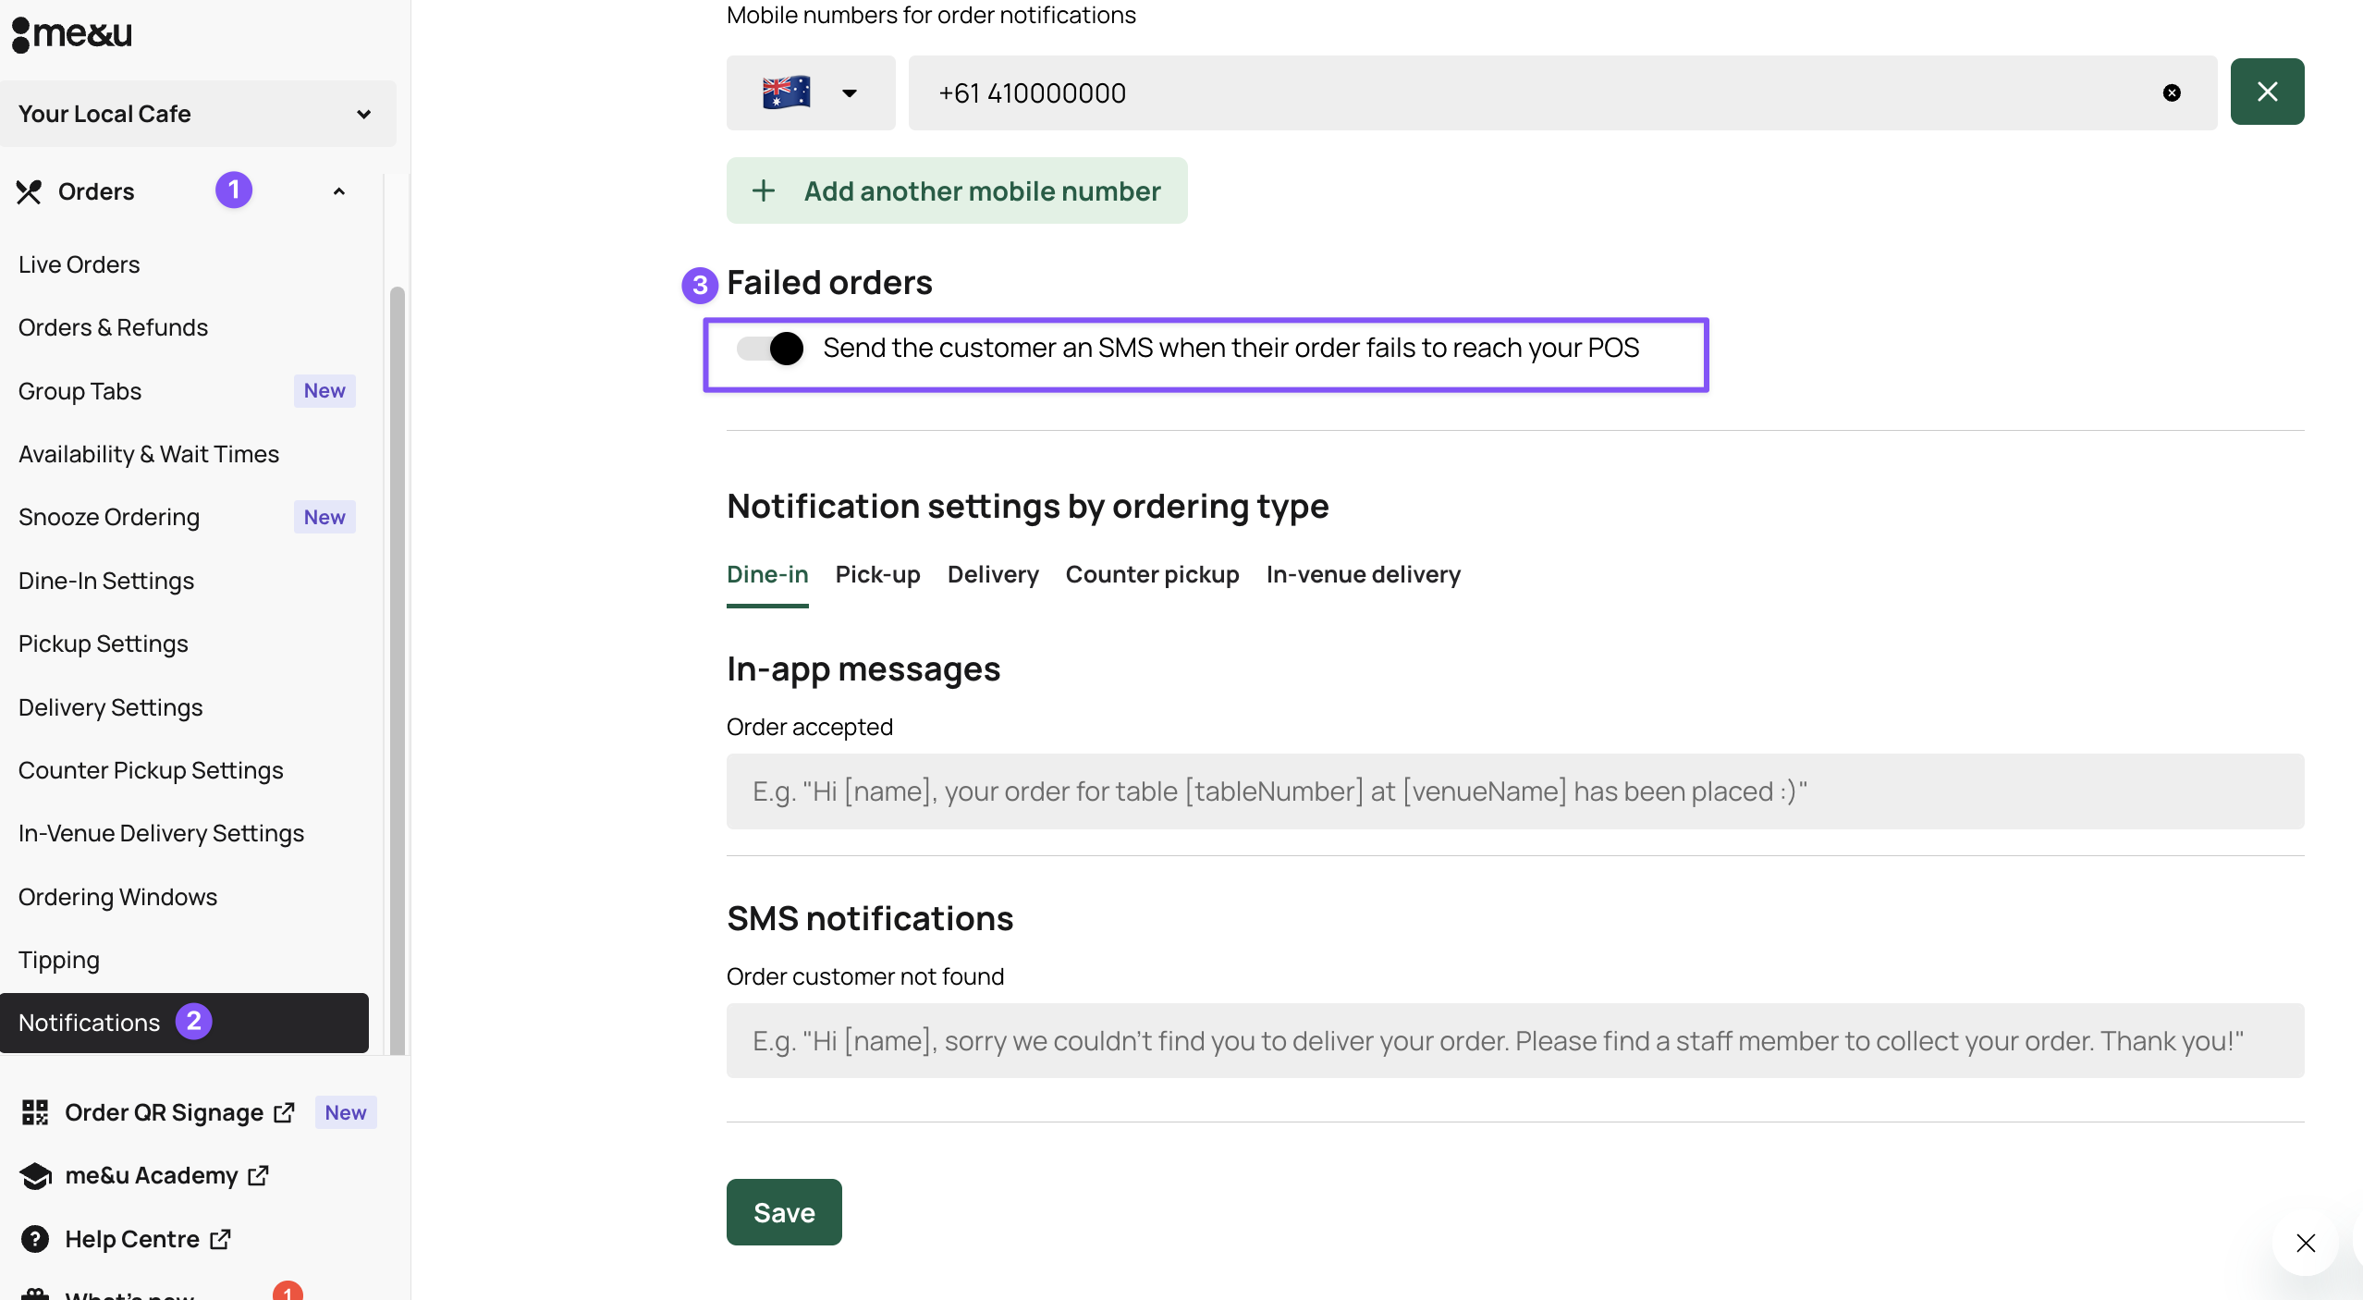The width and height of the screenshot is (2363, 1300).
Task: Remove the mobile number with green X
Action: (x=2267, y=92)
